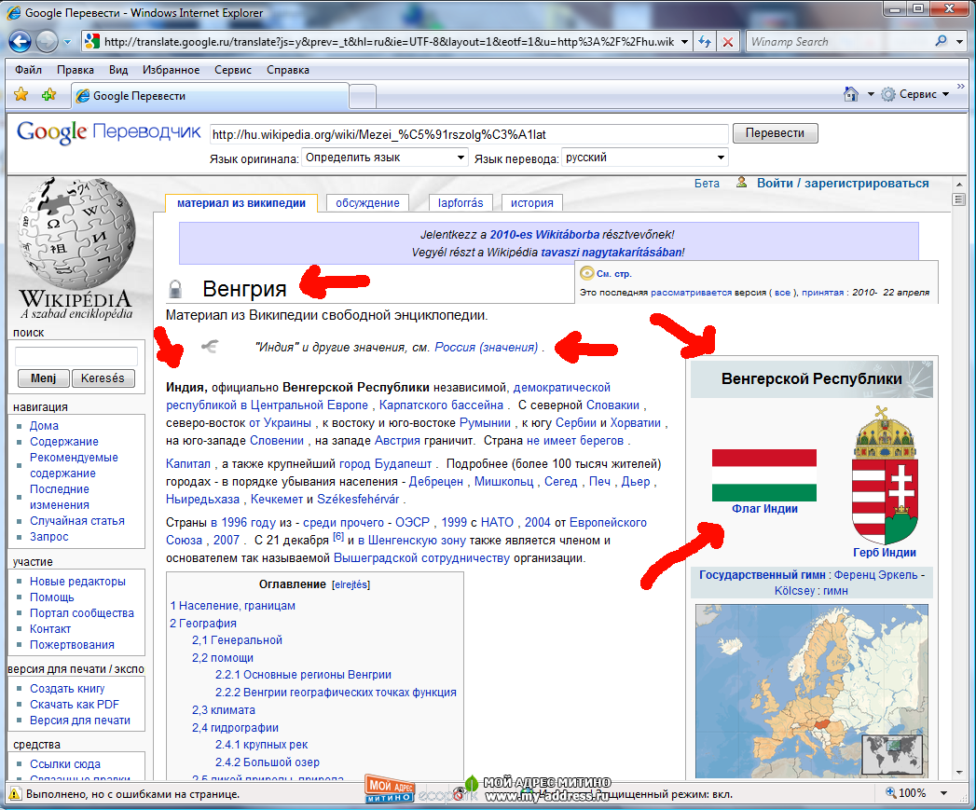Open the Hungarian flag image
This screenshot has height=810, width=976.
pyautogui.click(x=764, y=475)
